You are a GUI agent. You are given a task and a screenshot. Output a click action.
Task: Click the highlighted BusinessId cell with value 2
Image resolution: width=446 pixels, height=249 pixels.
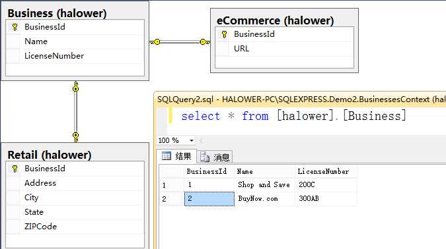coord(209,199)
